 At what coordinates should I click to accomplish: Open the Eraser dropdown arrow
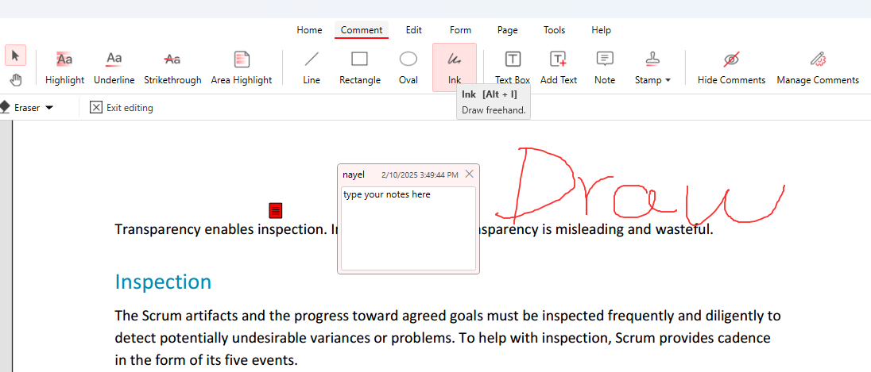[49, 108]
